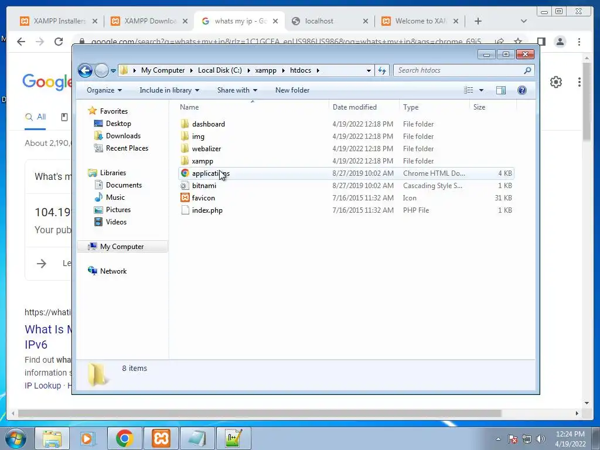This screenshot has height=450, width=600.
Task: Open a new Chrome tab
Action: [478, 21]
